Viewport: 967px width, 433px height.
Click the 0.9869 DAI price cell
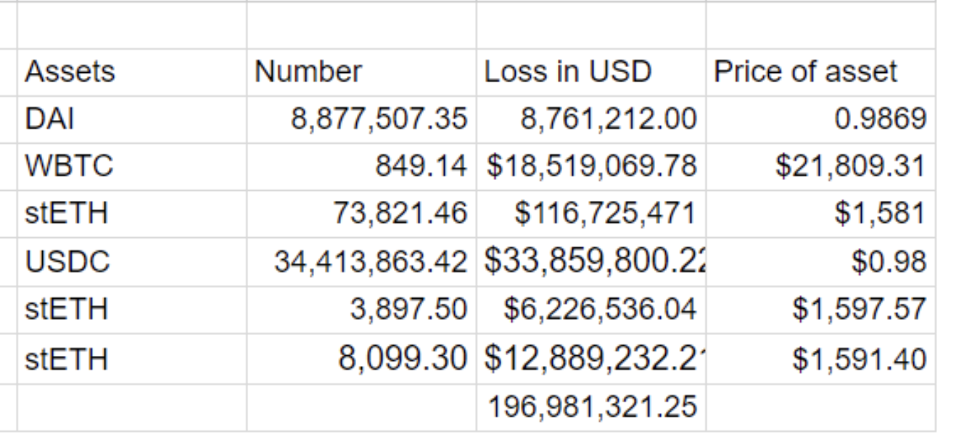click(x=820, y=119)
